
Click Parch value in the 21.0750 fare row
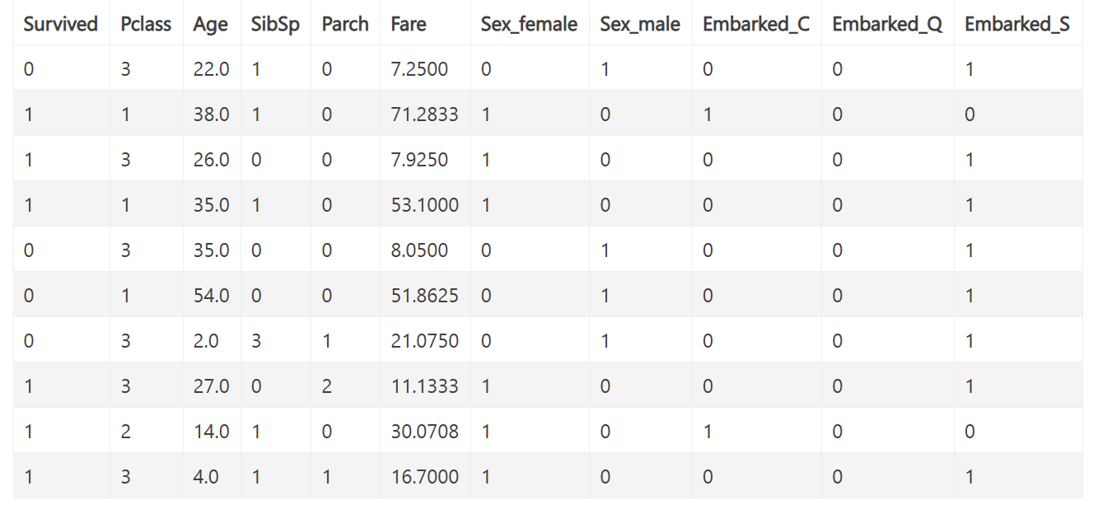[327, 340]
